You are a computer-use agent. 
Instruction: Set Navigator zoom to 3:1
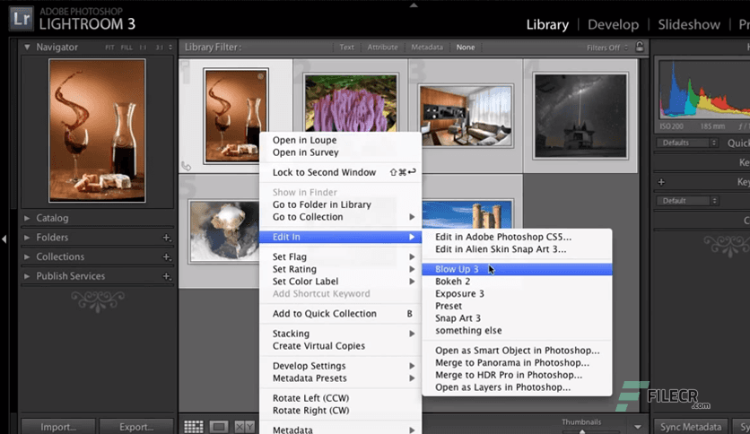pyautogui.click(x=159, y=48)
